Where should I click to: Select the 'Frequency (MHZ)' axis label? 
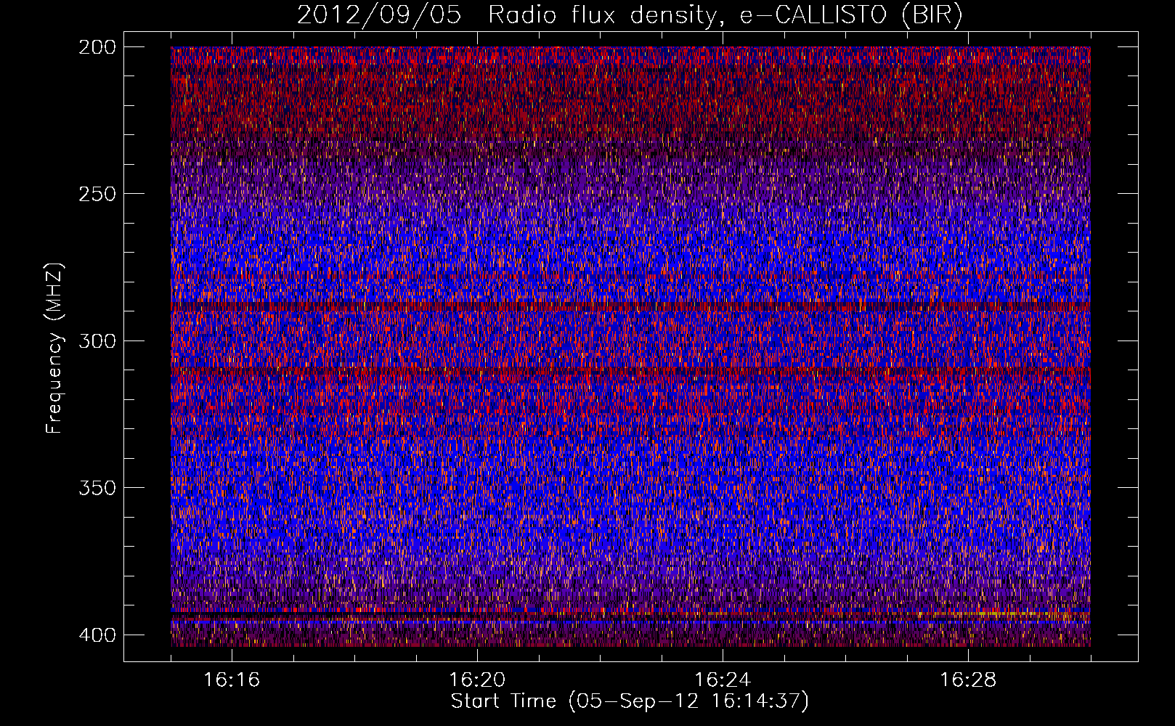point(54,348)
